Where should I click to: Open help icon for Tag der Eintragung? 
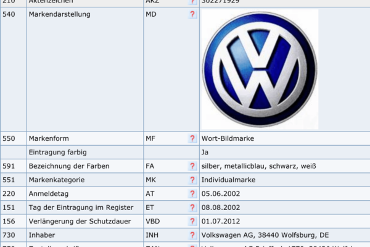click(x=192, y=207)
